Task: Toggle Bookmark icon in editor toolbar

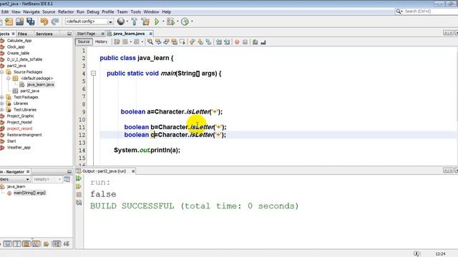Action: tap(208, 42)
